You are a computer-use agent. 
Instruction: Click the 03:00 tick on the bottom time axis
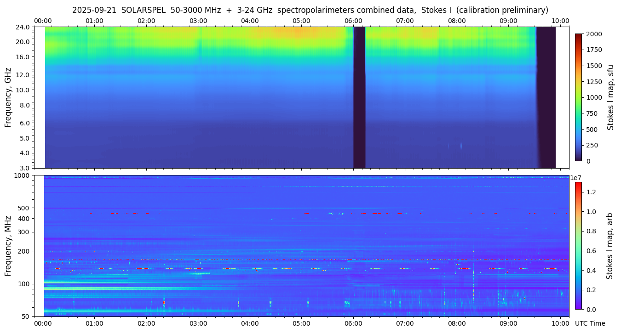click(x=198, y=323)
